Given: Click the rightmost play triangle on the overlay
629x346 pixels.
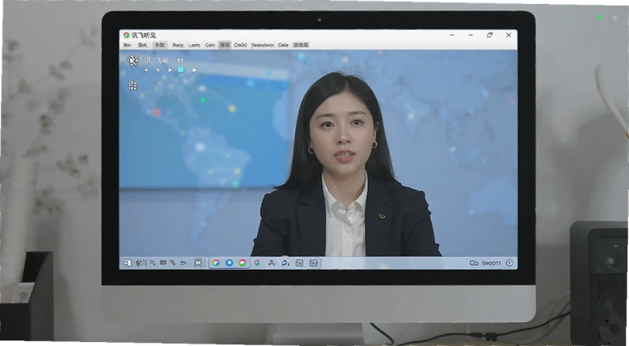Looking at the screenshot, I should click(194, 70).
